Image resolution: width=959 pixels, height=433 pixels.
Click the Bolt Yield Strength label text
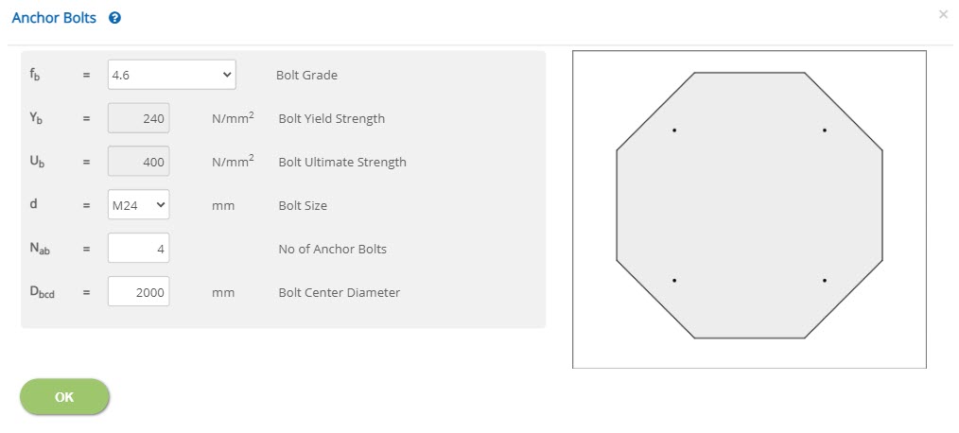click(x=332, y=118)
